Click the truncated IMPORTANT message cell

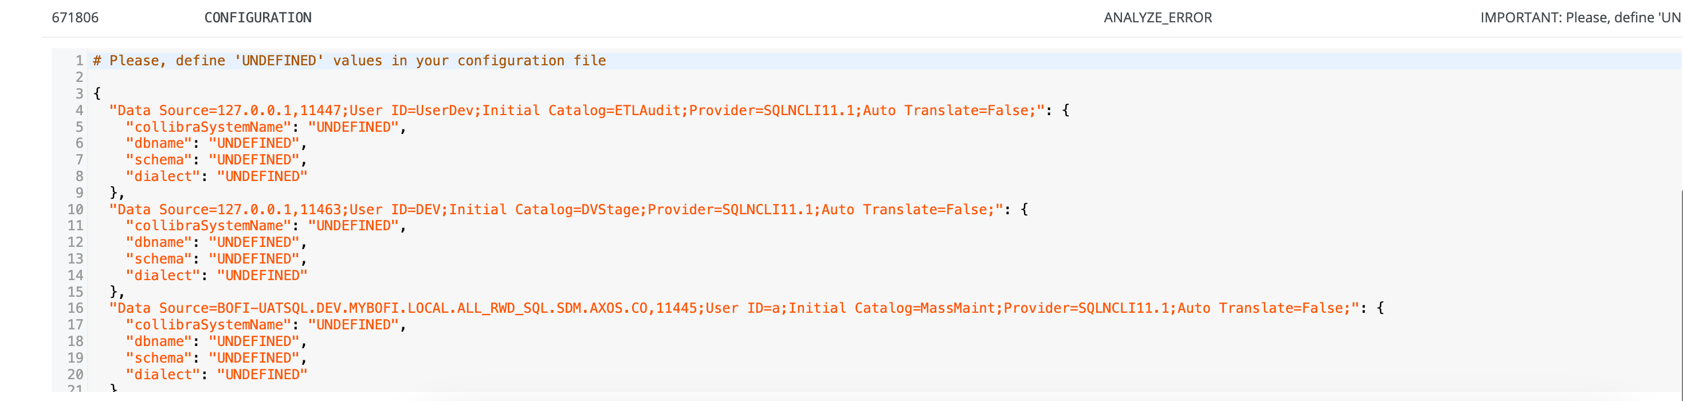click(x=1579, y=18)
